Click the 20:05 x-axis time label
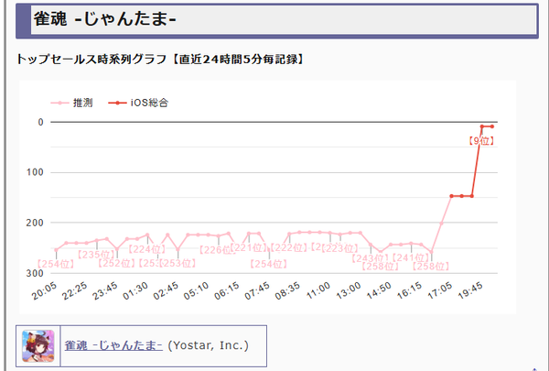Viewport: 549px width, 371px height. pos(45,291)
